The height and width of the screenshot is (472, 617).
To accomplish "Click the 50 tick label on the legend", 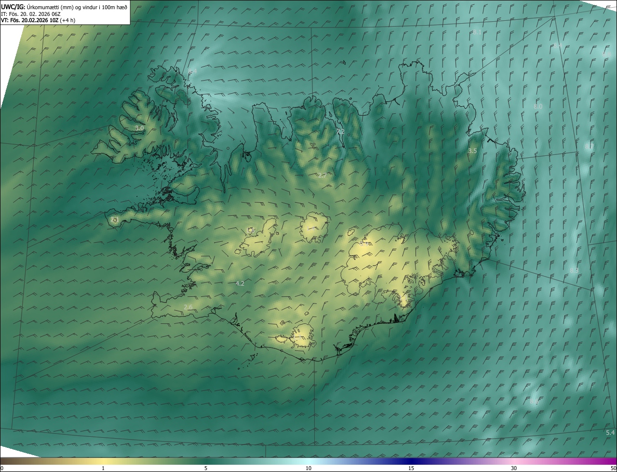I will coord(613,468).
